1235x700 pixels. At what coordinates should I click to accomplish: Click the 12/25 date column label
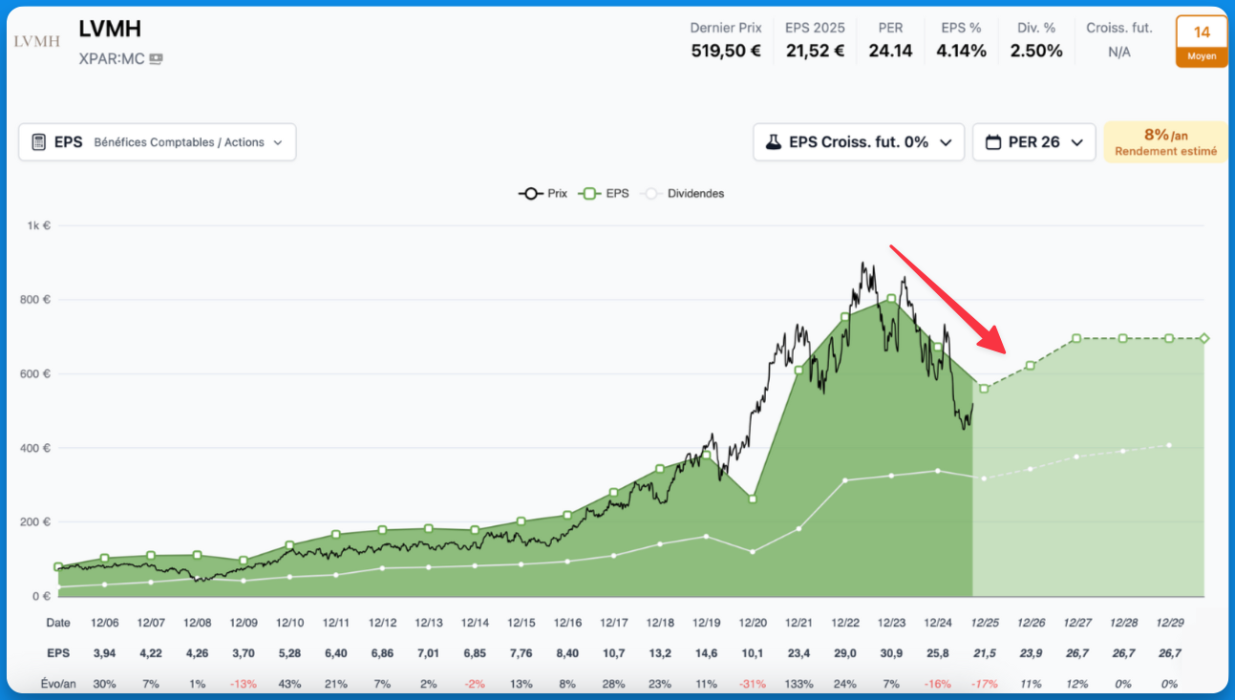tap(985, 622)
